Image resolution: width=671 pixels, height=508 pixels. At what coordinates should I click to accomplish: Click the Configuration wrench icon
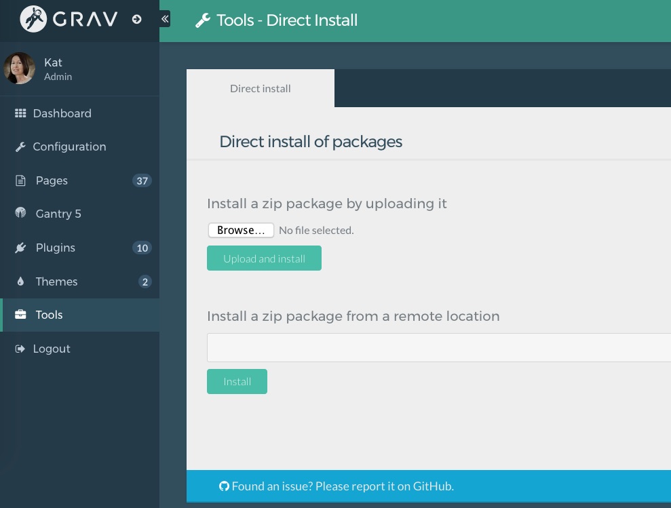[20, 146]
